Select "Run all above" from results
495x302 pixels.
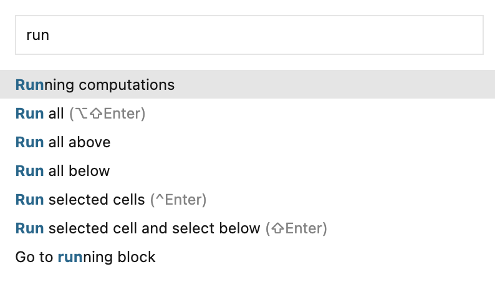(x=63, y=142)
